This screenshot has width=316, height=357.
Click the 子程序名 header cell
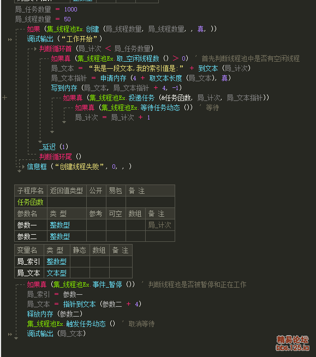pos(31,191)
